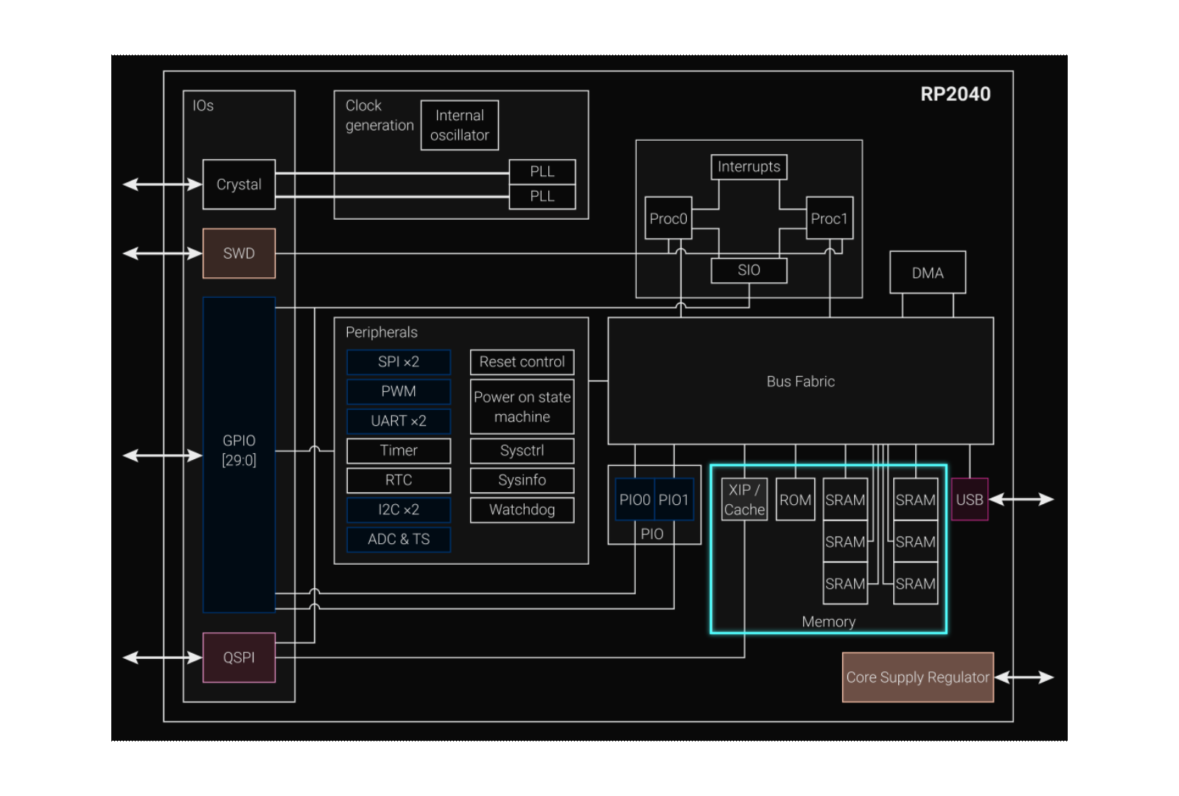The width and height of the screenshot is (1179, 796).
Task: Click the IOs section label
Action: point(203,105)
